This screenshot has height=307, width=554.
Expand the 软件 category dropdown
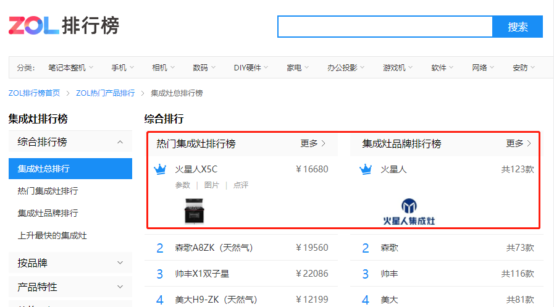[442, 67]
